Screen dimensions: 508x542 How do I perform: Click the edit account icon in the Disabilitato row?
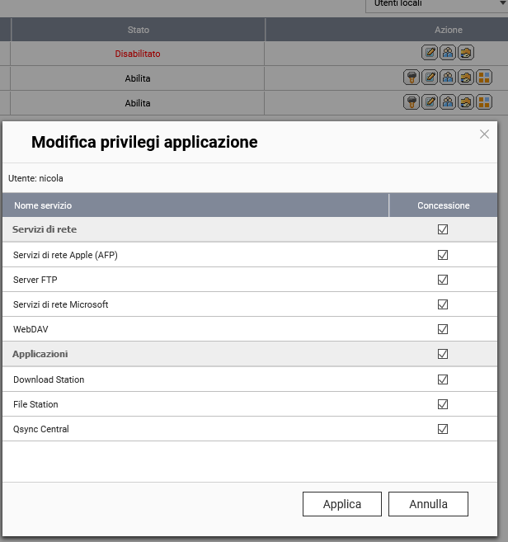430,53
